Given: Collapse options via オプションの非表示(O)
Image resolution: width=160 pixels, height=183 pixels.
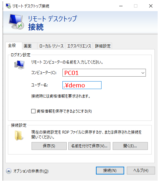Looking at the screenshot, I should (x=31, y=171).
